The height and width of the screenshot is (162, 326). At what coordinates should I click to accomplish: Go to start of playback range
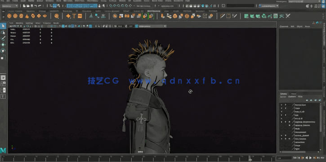(295, 158)
